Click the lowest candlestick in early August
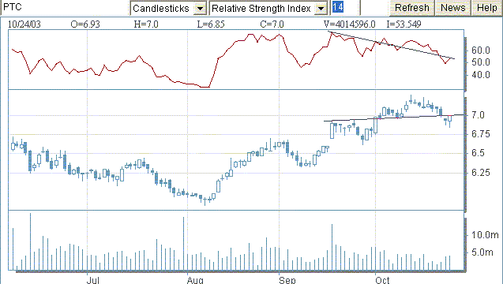The image size is (503, 284). pos(205,200)
